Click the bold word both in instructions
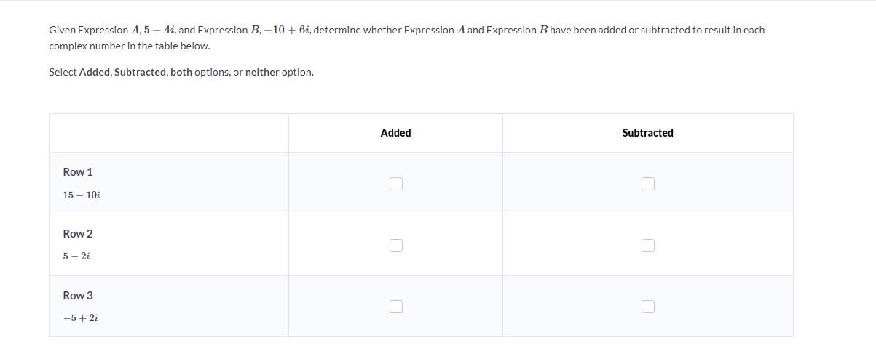Image resolution: width=876 pixels, height=348 pixels. (181, 72)
